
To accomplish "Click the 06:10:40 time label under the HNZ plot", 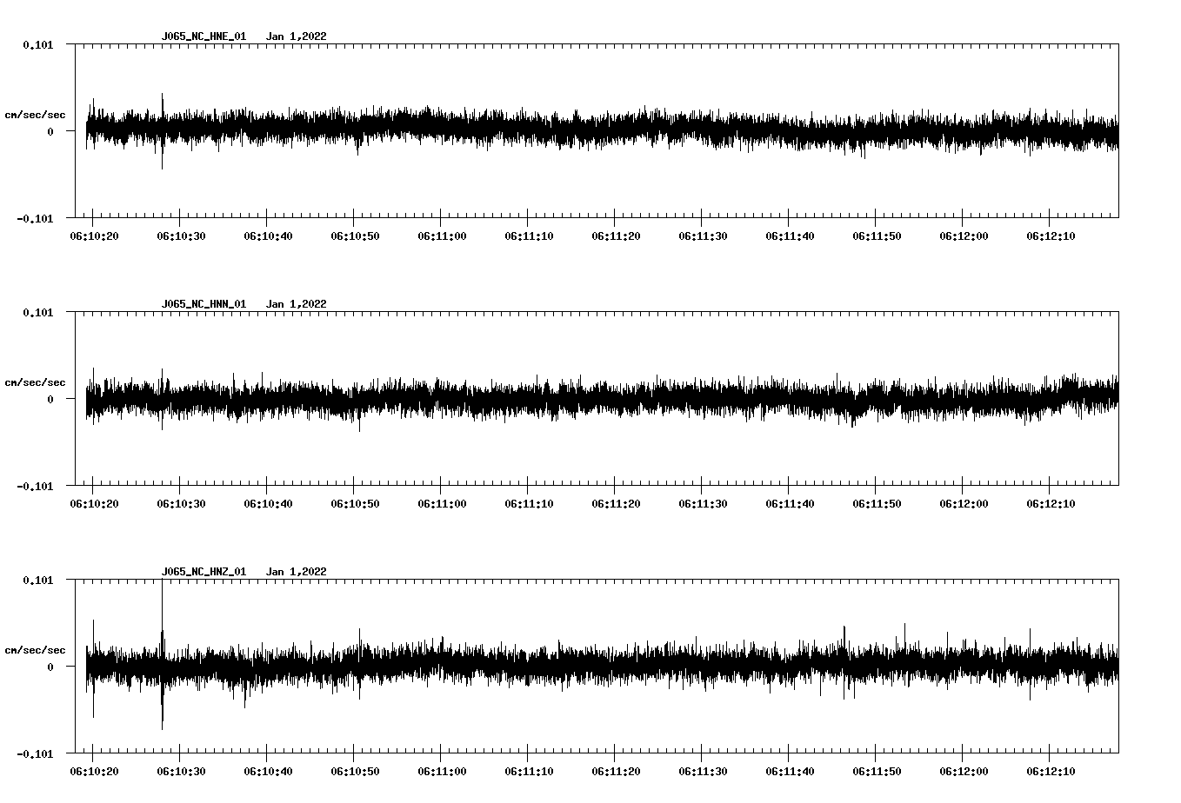I will pyautogui.click(x=268, y=772).
